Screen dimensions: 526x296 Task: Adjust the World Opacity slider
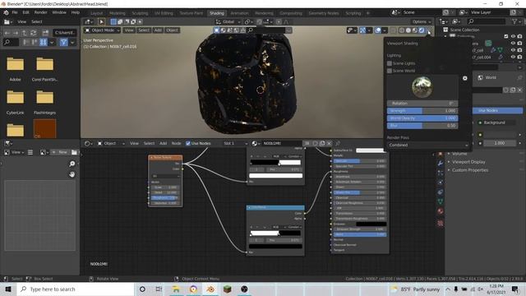422,118
